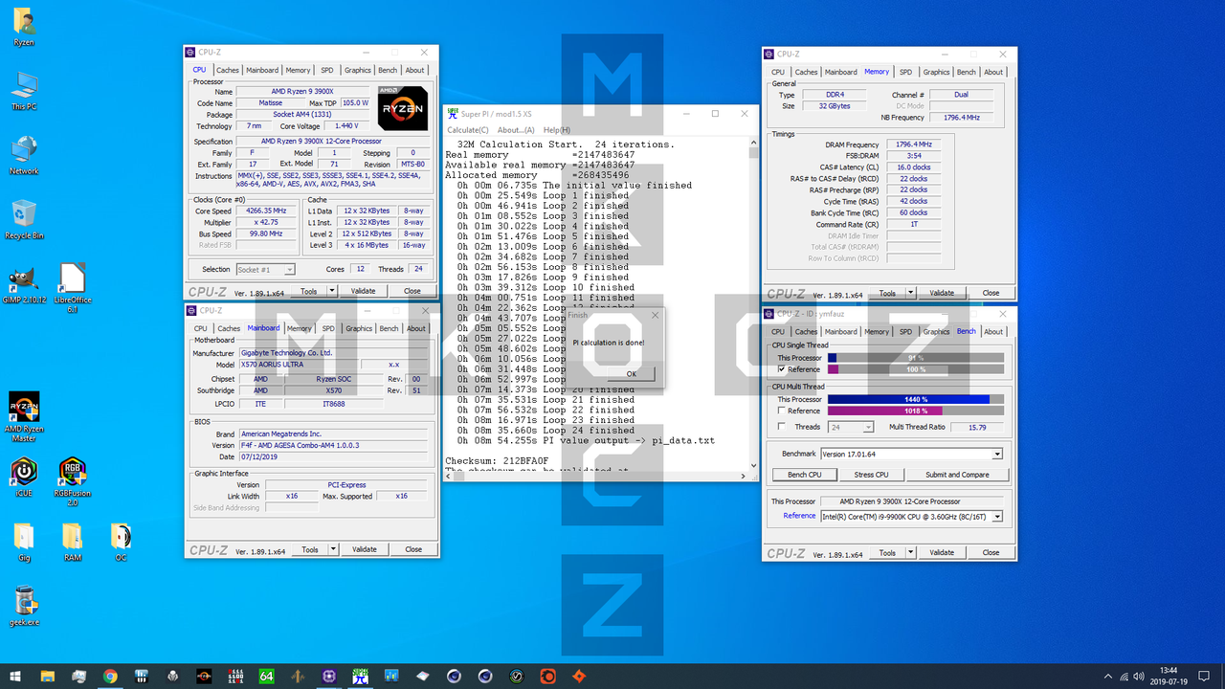Click the X570 AORUS ULTRA model field
This screenshot has width=1225, height=689.
(x=299, y=365)
